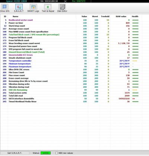Image resolution: width=149 pixels, height=156 pixels.
Task: Click raw value 2449 for Total LBA read
Action: click(127, 96)
